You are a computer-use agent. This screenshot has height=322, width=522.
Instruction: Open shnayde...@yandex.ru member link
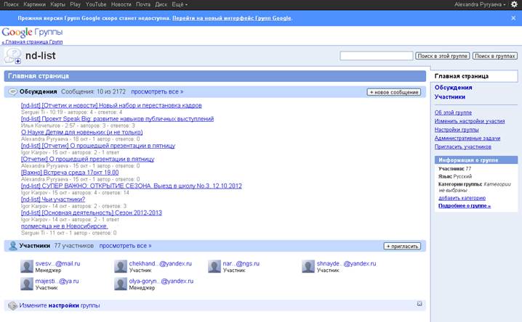[x=346, y=263]
